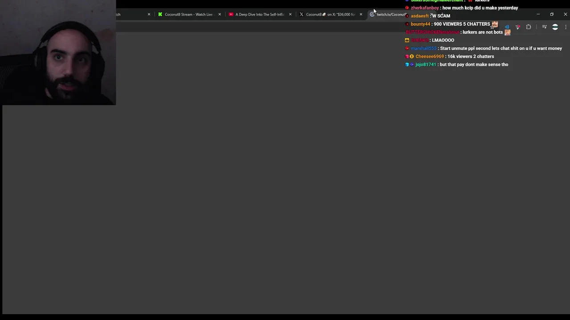Switch to A Deep Dive YouTube tab
The image size is (570, 320).
click(260, 14)
